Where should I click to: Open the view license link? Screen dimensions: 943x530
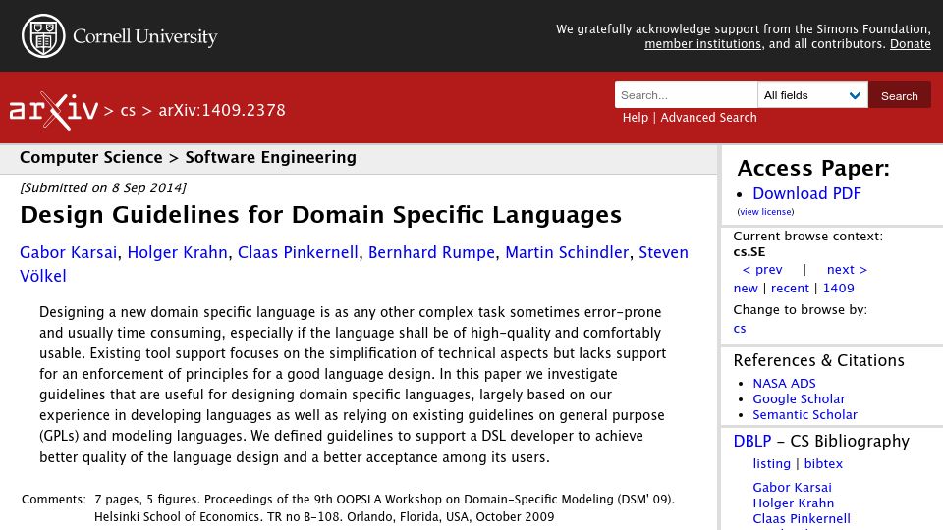765,212
